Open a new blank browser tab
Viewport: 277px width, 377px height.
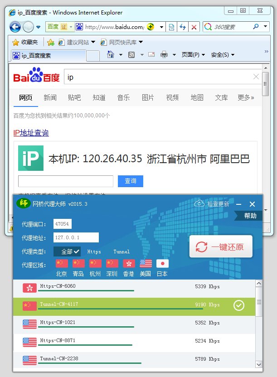click(93, 56)
